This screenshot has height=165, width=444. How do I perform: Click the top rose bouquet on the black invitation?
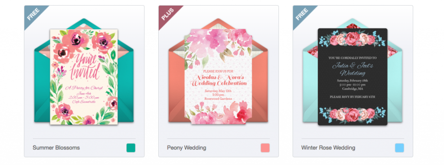point(353,39)
